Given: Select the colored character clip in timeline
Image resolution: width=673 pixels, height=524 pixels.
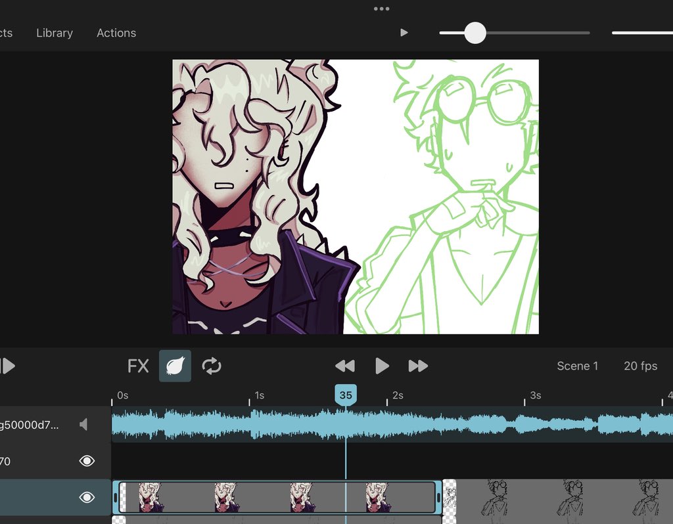Looking at the screenshot, I should (x=277, y=498).
